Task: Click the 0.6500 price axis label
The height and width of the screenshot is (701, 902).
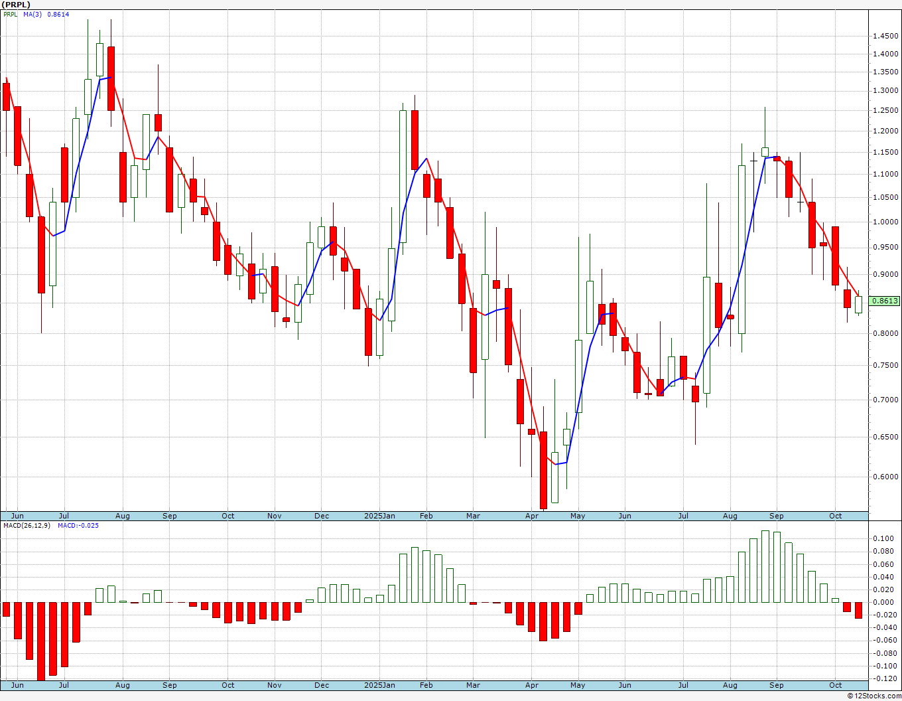Action: pos(887,437)
